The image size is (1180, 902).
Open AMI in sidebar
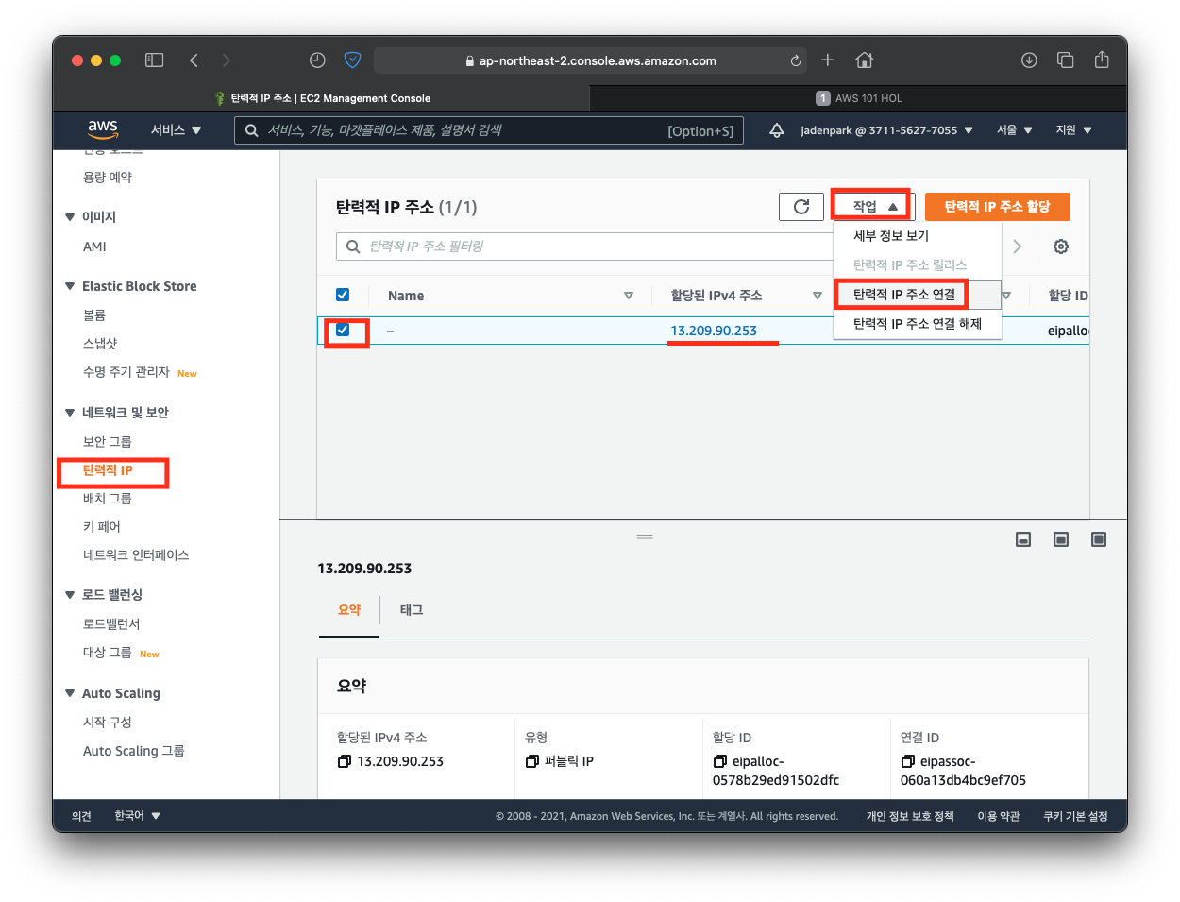94,247
